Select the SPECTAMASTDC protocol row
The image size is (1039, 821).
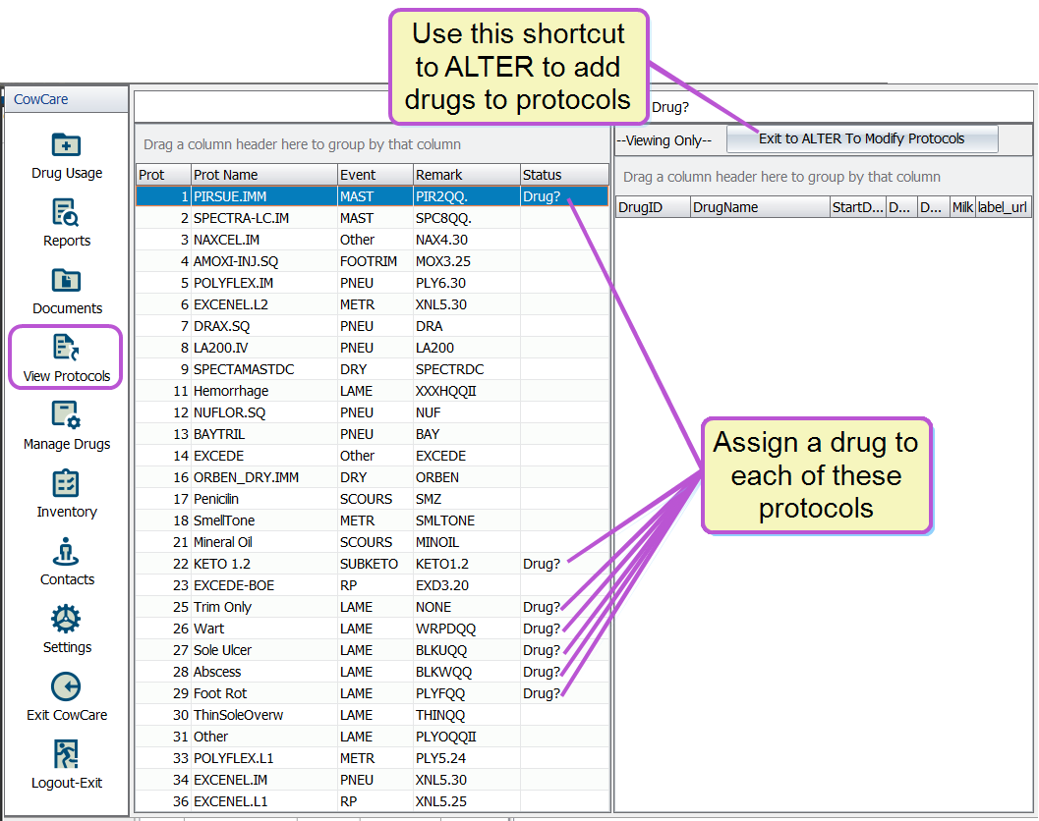(372, 369)
